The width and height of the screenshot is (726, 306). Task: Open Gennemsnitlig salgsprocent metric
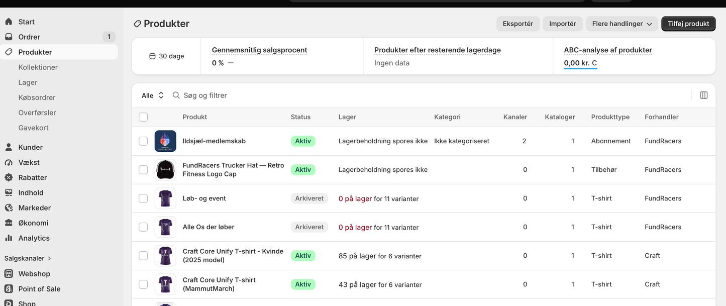point(259,50)
